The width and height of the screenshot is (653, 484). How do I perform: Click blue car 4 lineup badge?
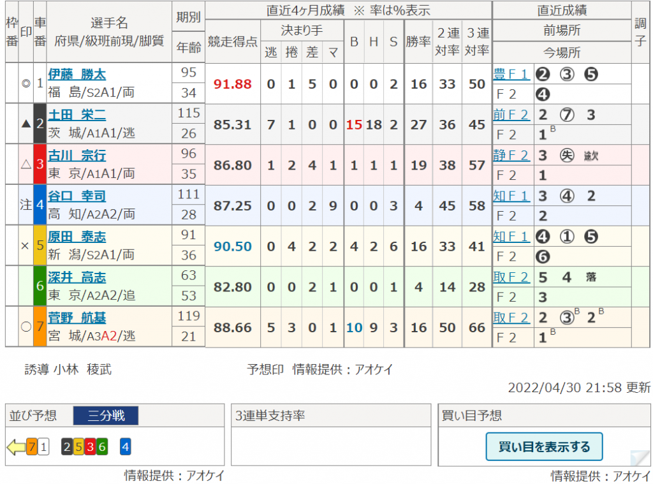pos(126,447)
